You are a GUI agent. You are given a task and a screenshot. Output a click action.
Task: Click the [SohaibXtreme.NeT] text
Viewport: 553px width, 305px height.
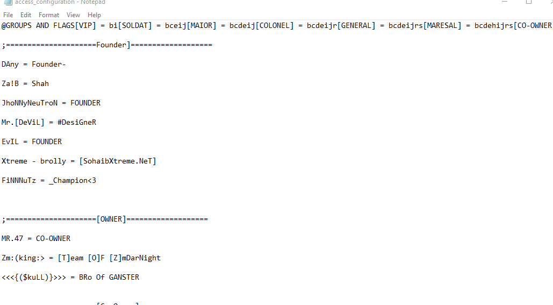pos(118,161)
